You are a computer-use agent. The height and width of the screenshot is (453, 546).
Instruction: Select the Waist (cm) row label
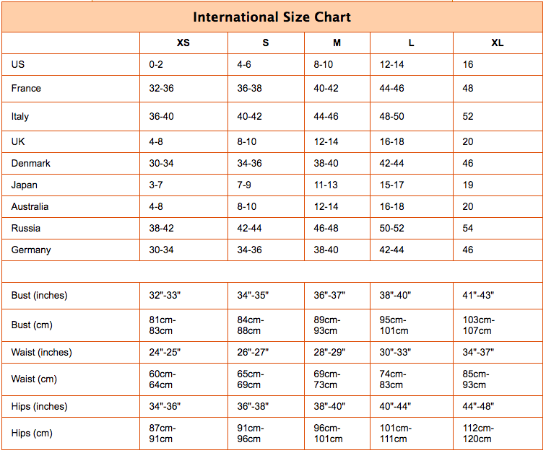pos(34,379)
